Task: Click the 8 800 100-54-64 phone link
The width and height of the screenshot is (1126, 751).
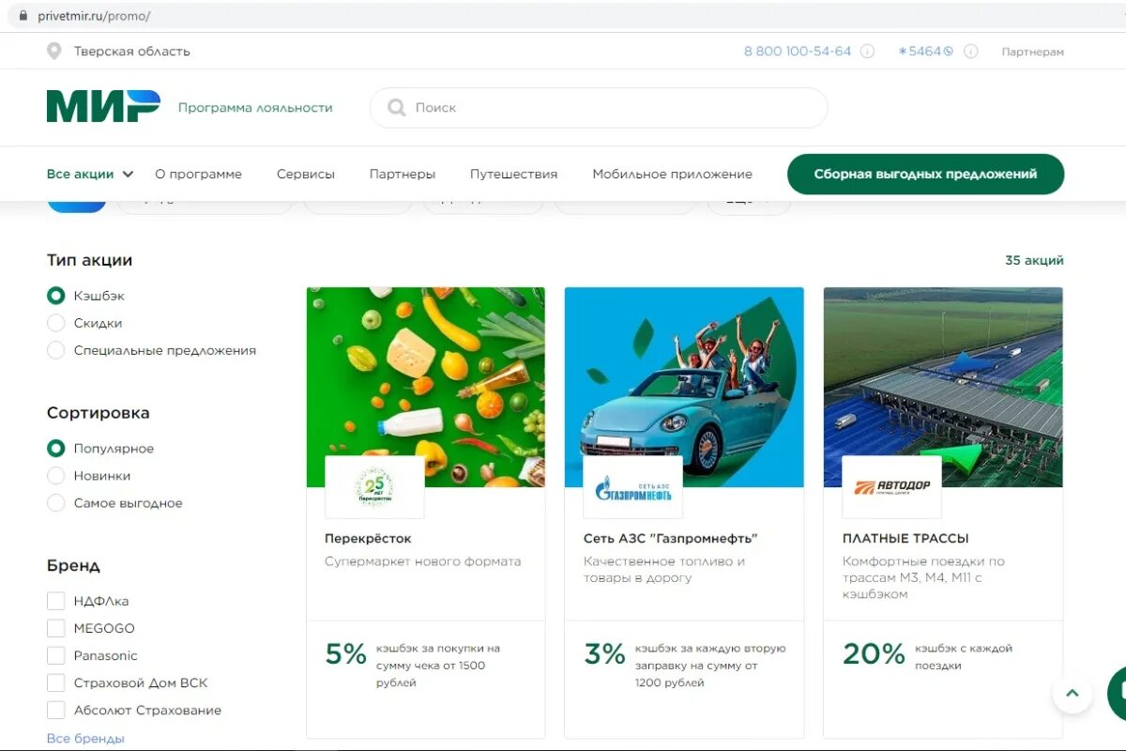Action: coord(798,52)
